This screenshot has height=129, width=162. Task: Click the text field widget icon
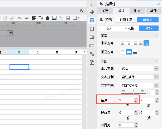[20, 18]
